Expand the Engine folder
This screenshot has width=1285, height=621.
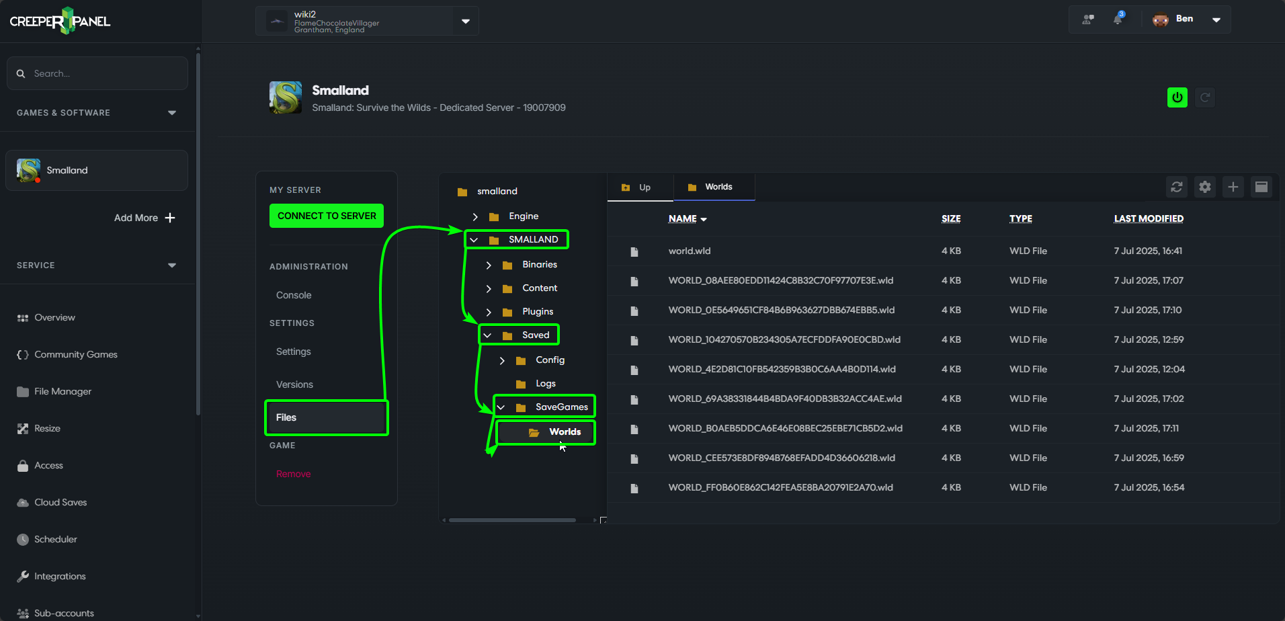click(x=475, y=216)
